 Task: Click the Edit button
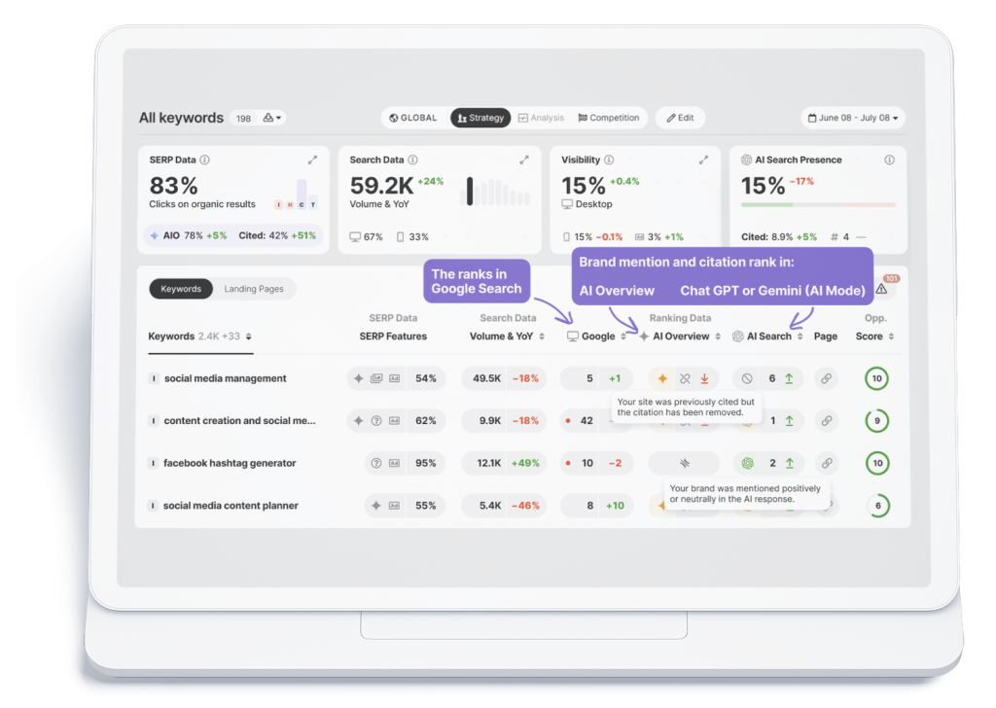click(x=680, y=118)
